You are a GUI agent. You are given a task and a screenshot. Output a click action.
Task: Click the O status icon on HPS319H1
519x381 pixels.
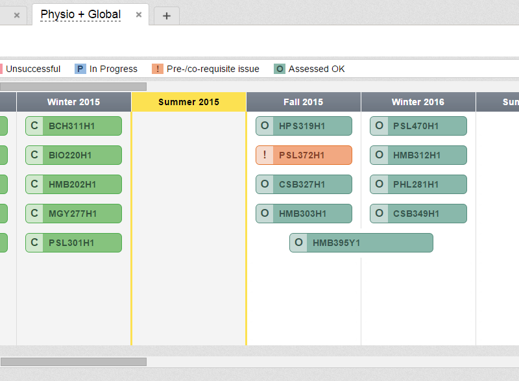[265, 126]
